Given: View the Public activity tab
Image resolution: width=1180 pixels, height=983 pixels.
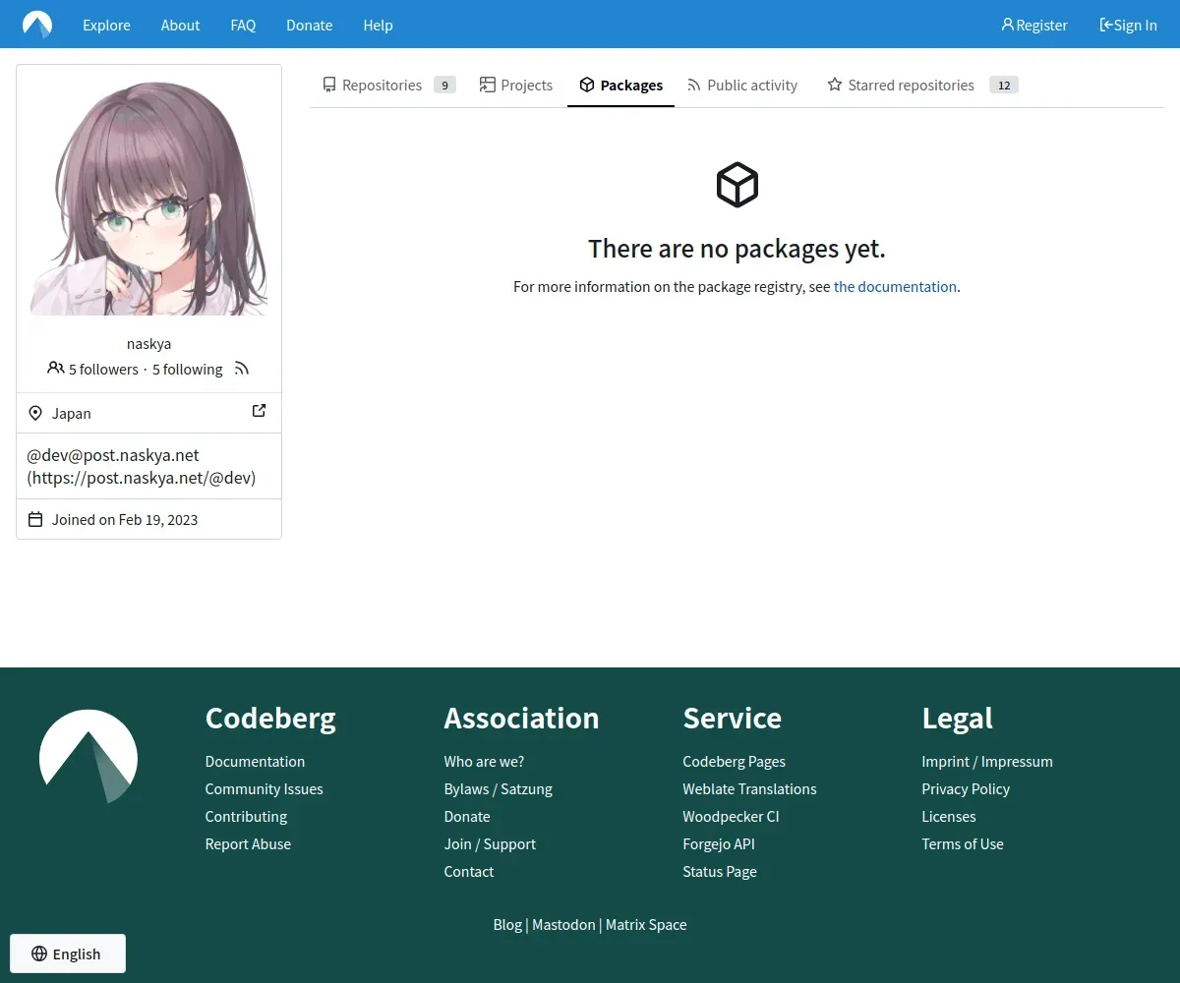Looking at the screenshot, I should (x=742, y=85).
